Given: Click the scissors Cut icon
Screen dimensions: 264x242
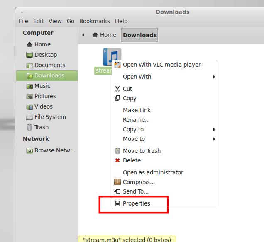Looking at the screenshot, I should 117,89.
